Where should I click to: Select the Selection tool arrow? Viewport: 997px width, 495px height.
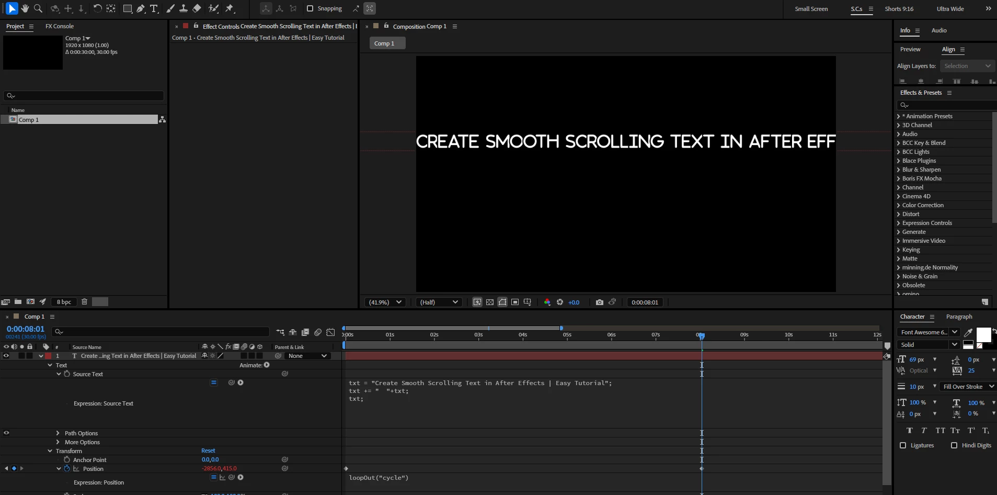[12, 8]
